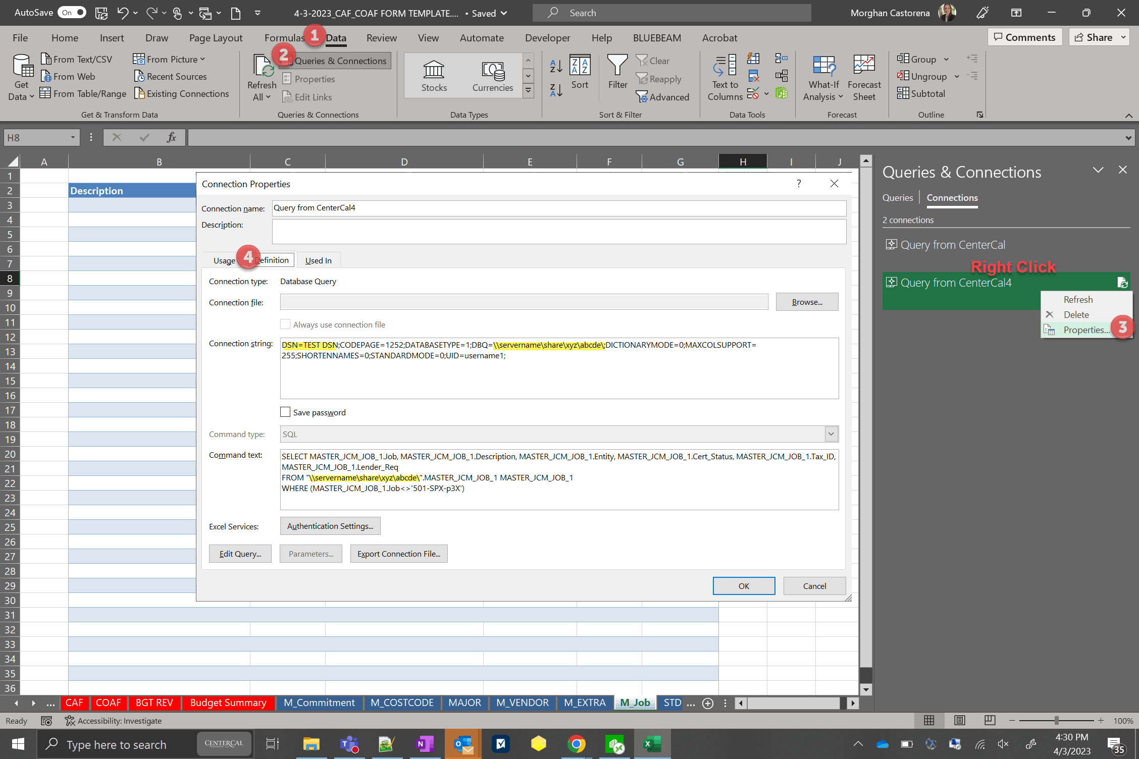Collapse the ribbon chevron

1128,116
